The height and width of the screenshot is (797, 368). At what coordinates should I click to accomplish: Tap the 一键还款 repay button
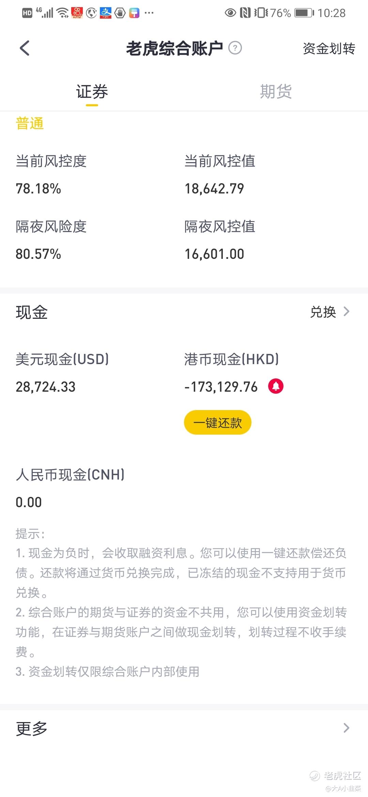coord(218,422)
